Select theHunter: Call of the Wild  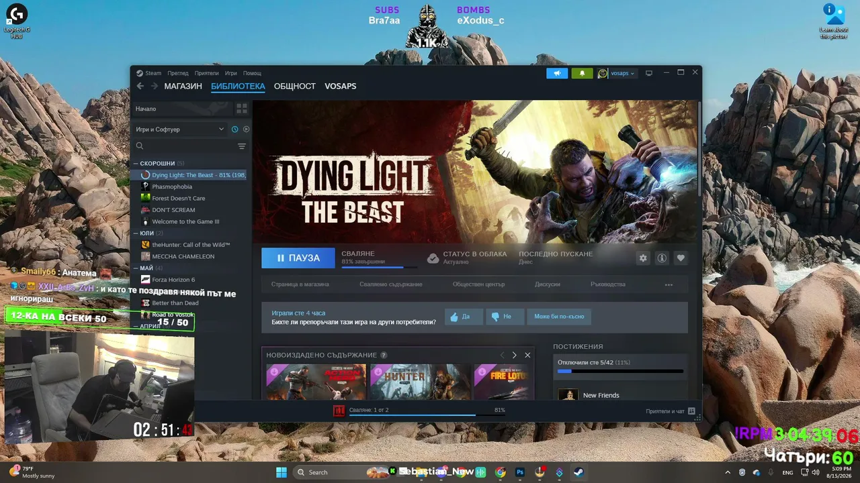click(x=191, y=245)
